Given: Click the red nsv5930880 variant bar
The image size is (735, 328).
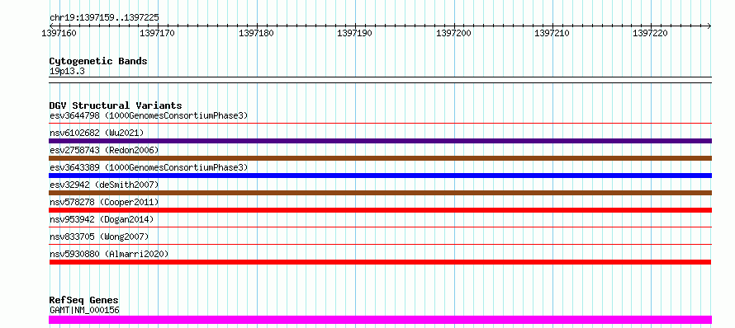Looking at the screenshot, I should click(380, 262).
